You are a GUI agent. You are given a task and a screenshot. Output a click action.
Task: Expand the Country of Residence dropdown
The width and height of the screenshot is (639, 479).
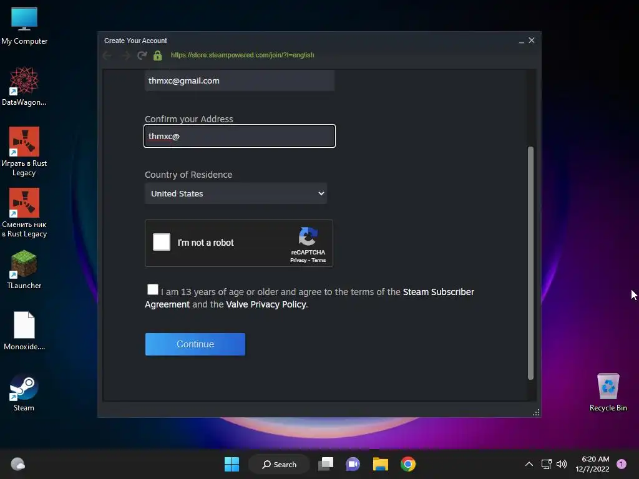point(236,193)
